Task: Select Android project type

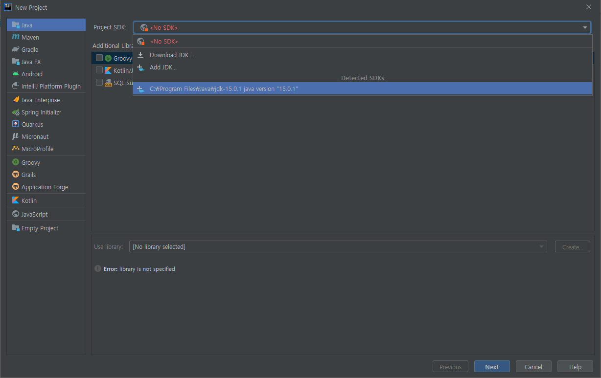Action: (x=46, y=74)
